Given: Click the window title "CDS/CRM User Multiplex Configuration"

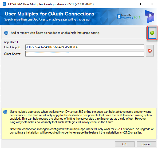Looking at the screenshot, I should coord(51,4).
